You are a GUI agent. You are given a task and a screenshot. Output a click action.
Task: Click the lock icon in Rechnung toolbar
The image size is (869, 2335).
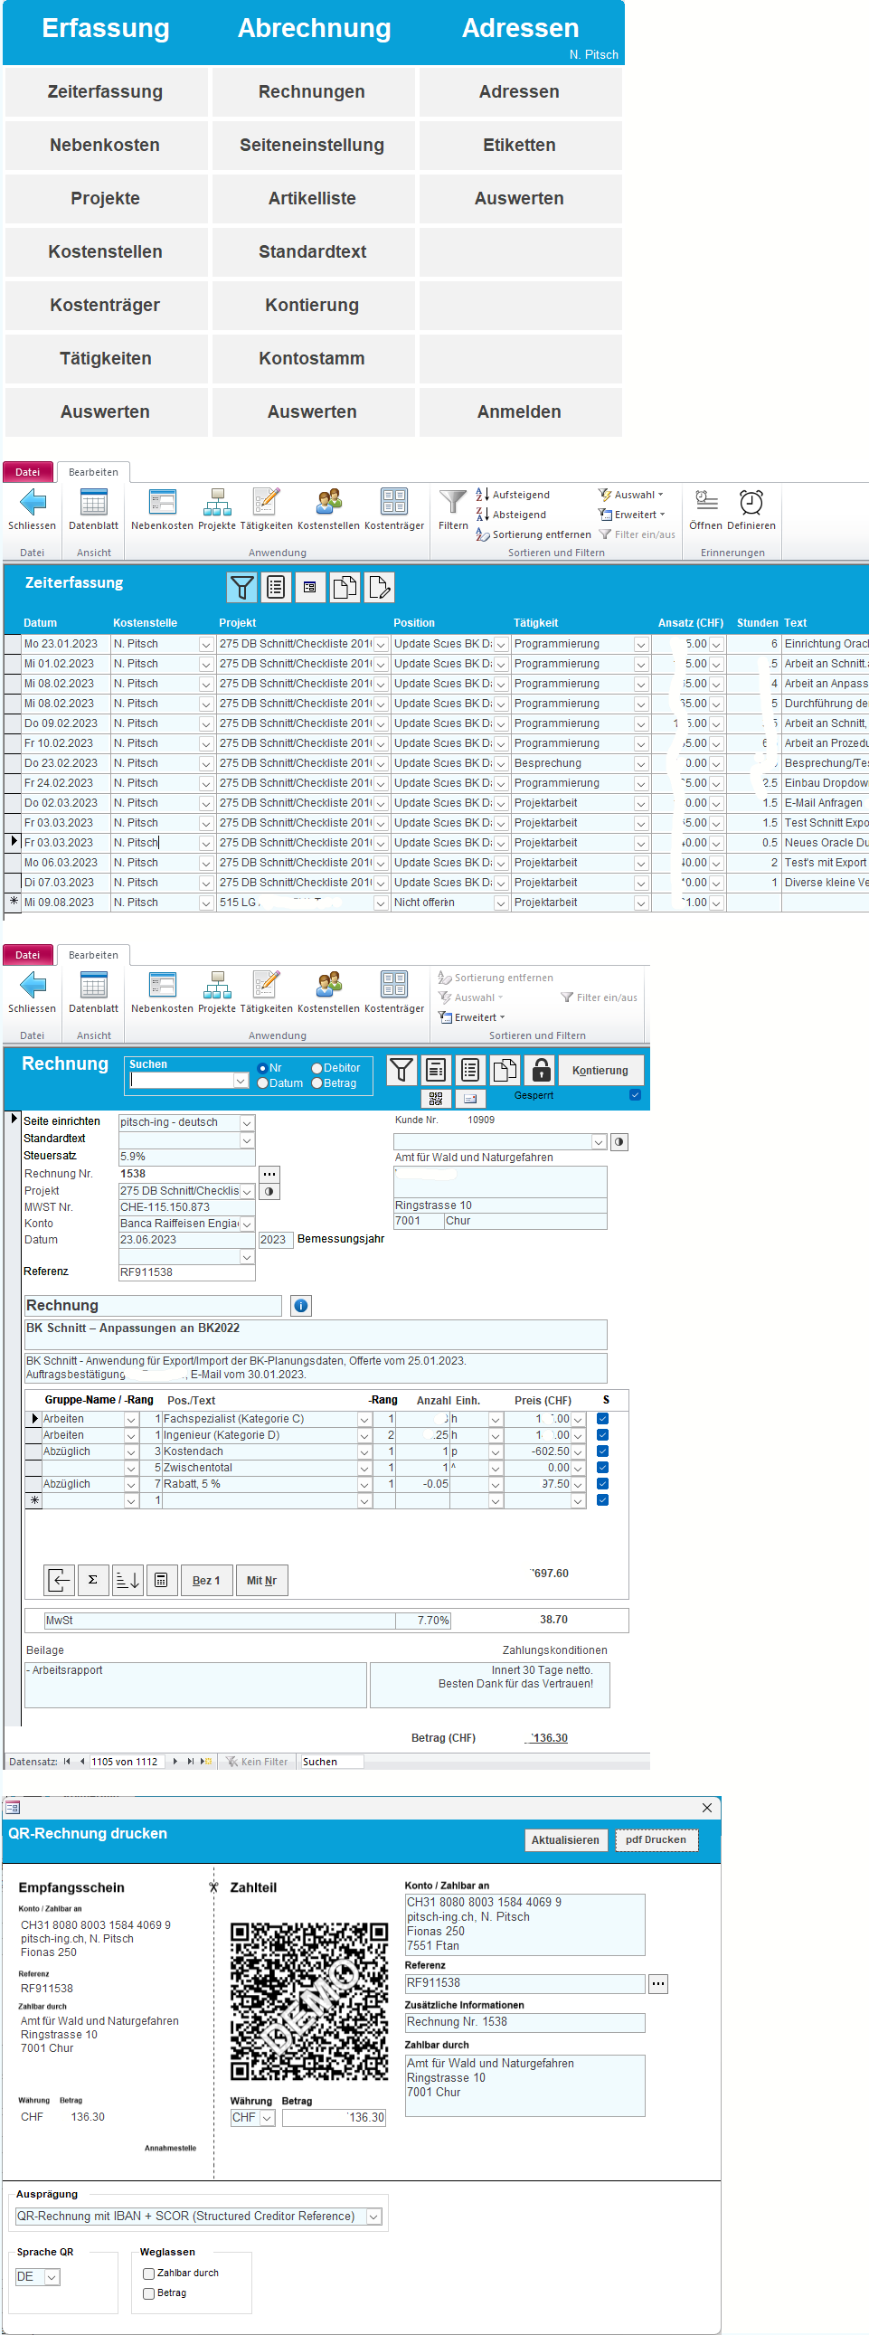541,1071
